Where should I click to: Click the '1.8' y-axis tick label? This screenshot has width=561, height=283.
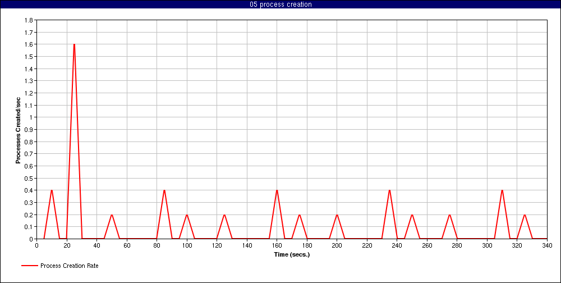click(x=29, y=20)
